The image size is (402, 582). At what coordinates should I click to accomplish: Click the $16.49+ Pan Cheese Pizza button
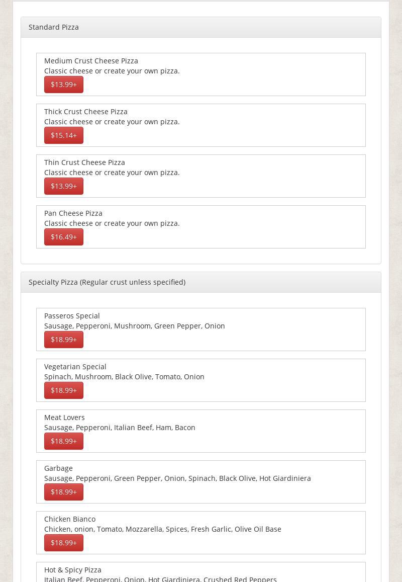64,237
